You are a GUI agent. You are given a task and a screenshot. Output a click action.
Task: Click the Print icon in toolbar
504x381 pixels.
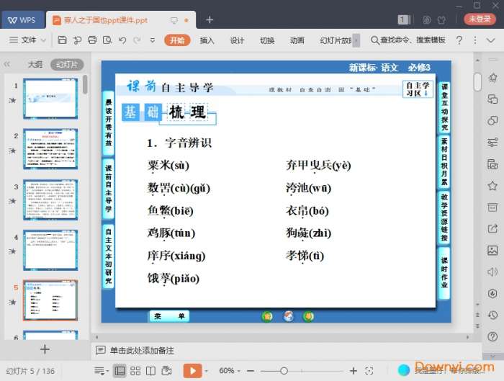click(x=92, y=40)
